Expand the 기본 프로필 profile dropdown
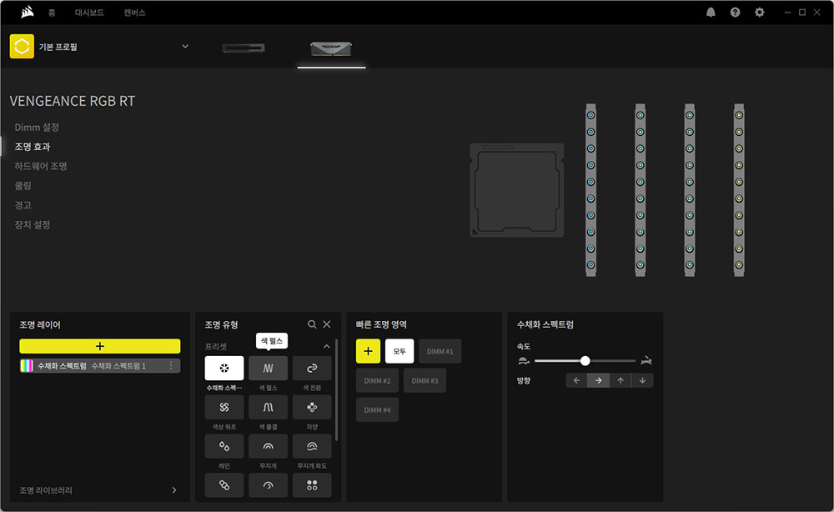The height and width of the screenshot is (512, 834). 185,46
